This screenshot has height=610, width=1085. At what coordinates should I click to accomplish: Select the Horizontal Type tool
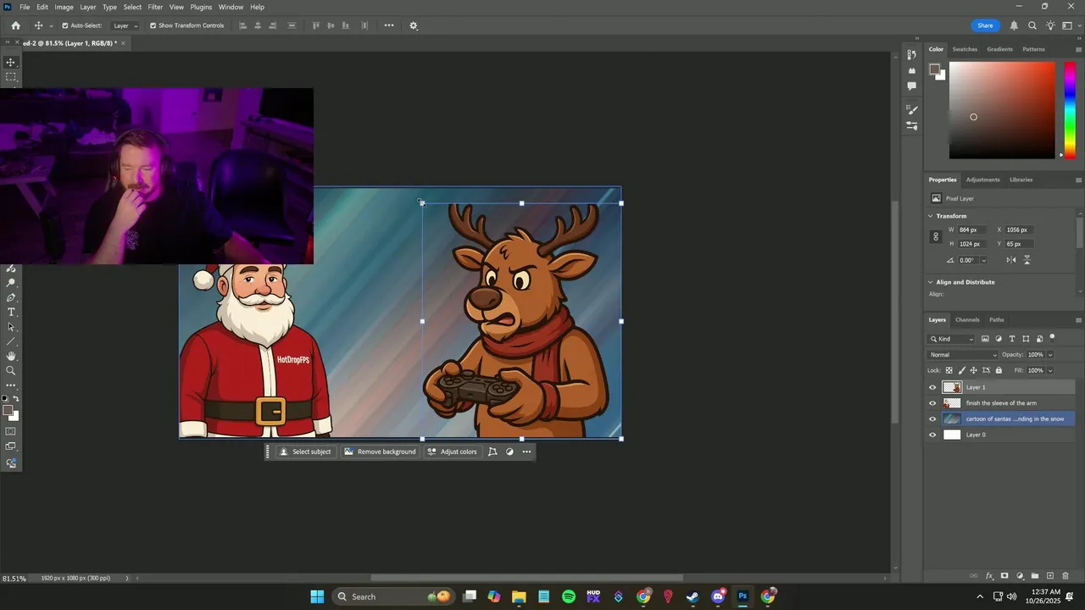pyautogui.click(x=11, y=312)
